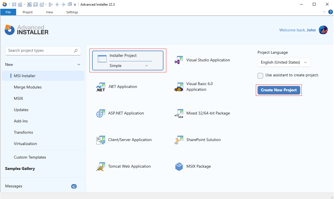Focus the Search project types field
334x199 pixels.
[x=43, y=51]
